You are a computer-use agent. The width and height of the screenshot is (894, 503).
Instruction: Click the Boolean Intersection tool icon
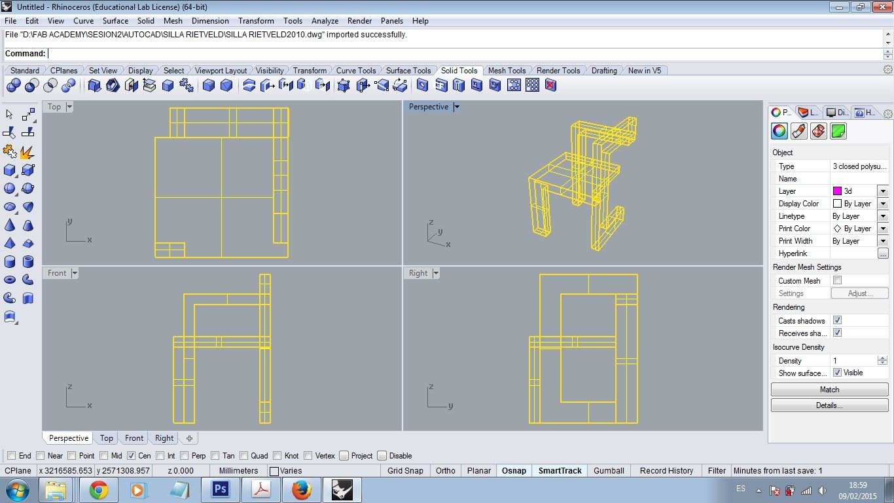click(50, 85)
